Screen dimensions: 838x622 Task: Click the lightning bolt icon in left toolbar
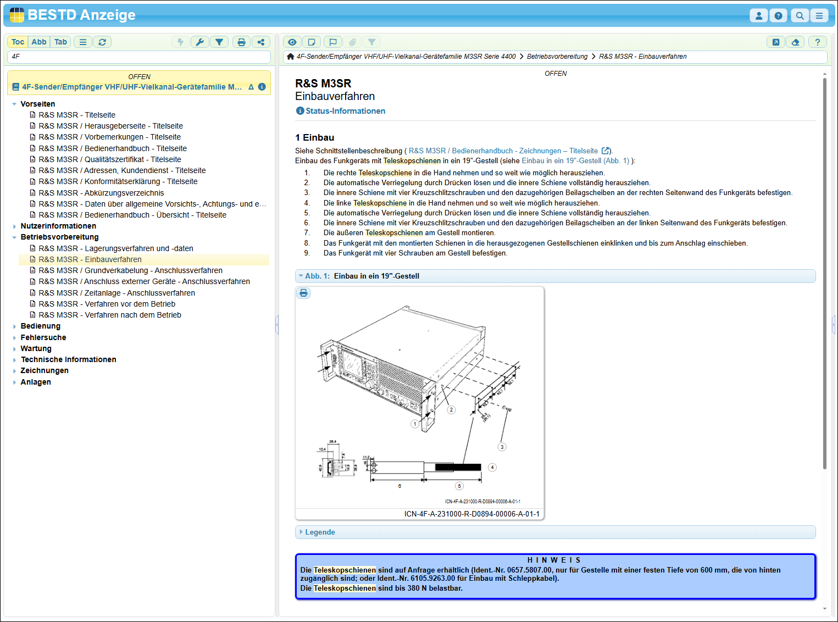(180, 42)
